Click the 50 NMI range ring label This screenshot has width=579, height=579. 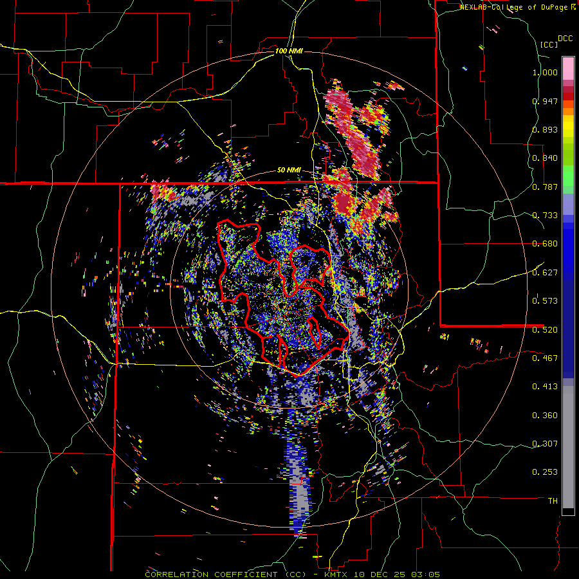[x=289, y=170]
